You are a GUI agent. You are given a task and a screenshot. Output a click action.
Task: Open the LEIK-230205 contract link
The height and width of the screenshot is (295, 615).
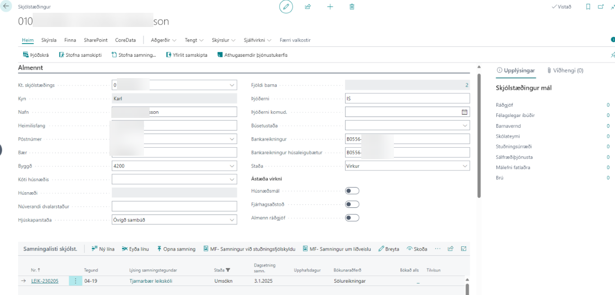45,281
